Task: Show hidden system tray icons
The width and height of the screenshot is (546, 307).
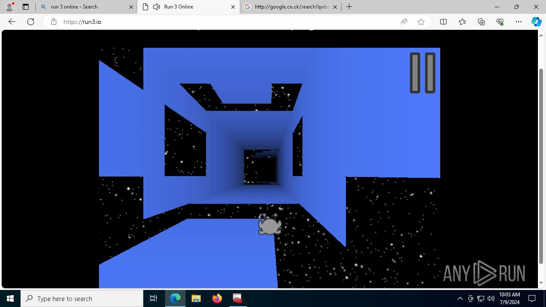Action: pyautogui.click(x=460, y=298)
